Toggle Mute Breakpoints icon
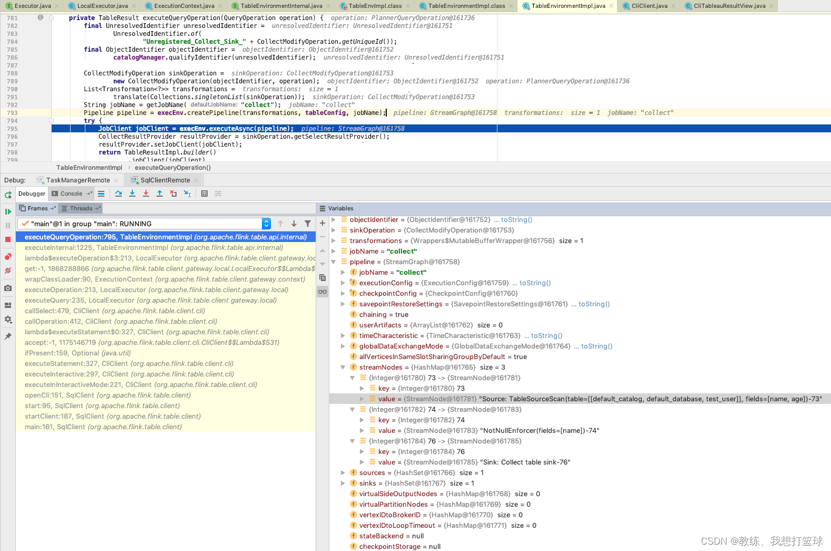Screen dimensions: 831x551 [x=8, y=270]
